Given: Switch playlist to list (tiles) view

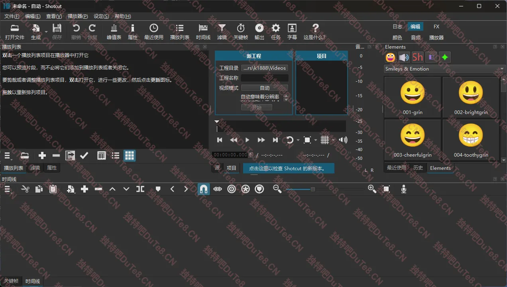Looking at the screenshot, I should [116, 155].
